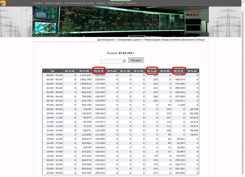Click the control room banner image

tap(121, 22)
